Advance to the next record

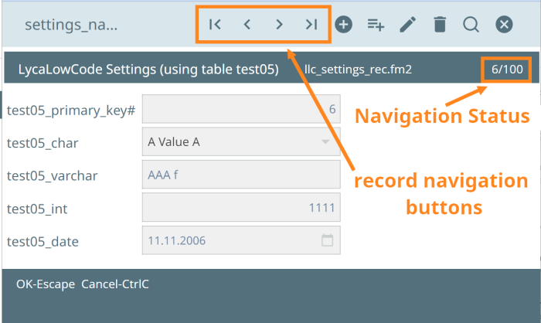click(x=279, y=25)
